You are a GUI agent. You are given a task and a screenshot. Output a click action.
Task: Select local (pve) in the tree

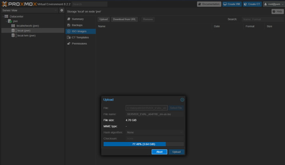pyautogui.click(x=33, y=30)
